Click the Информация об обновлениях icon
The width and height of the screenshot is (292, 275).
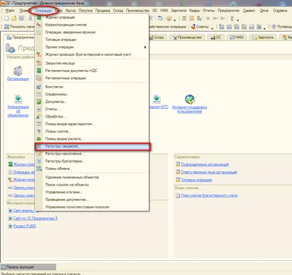coord(18,99)
